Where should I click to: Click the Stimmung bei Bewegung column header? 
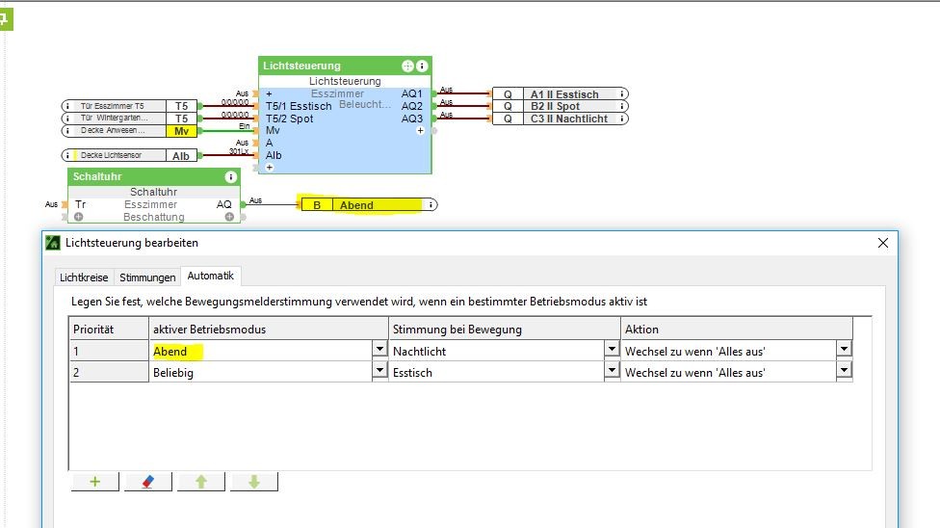[504, 330]
